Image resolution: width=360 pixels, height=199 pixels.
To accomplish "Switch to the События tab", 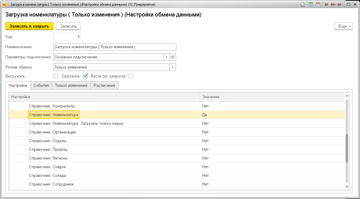I will (41, 85).
